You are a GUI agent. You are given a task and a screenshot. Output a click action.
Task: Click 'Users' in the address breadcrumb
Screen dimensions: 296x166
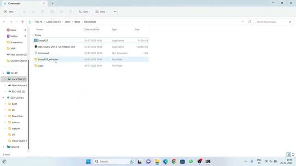click(x=68, y=22)
